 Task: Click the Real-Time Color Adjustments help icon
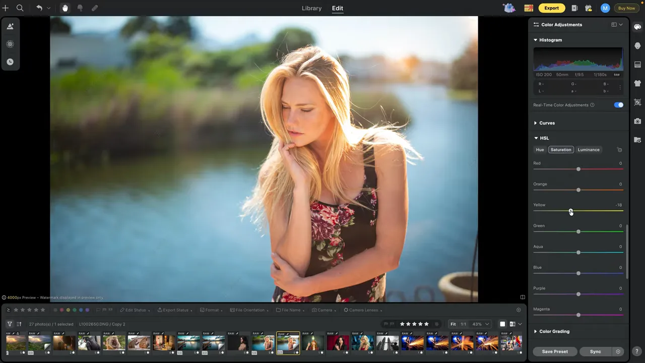tap(592, 105)
